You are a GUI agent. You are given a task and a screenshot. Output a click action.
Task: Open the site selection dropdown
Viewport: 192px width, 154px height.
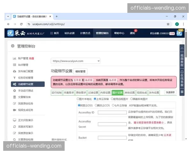coord(76,61)
